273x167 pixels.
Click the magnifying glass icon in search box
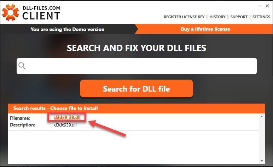tap(22, 66)
